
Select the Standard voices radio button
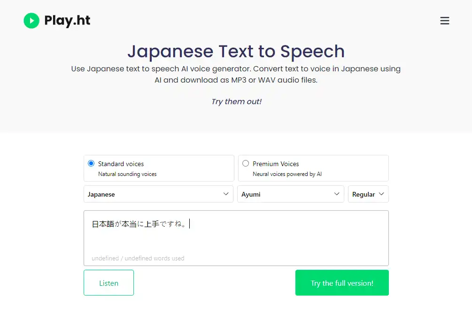[91, 163]
